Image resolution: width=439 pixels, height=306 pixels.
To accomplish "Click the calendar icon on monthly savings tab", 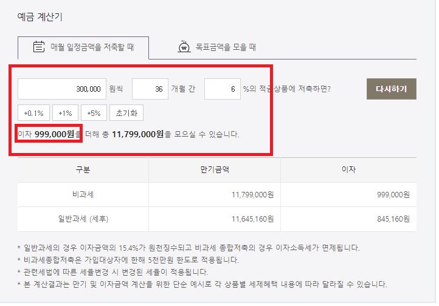I will [39, 47].
